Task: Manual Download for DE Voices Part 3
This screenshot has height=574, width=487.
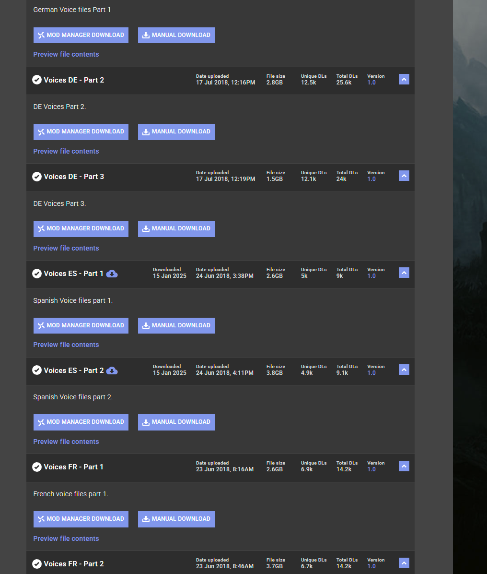Action: [x=176, y=229]
